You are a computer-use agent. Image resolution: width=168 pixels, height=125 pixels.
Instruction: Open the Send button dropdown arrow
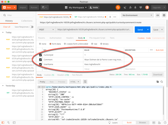click(148, 30)
